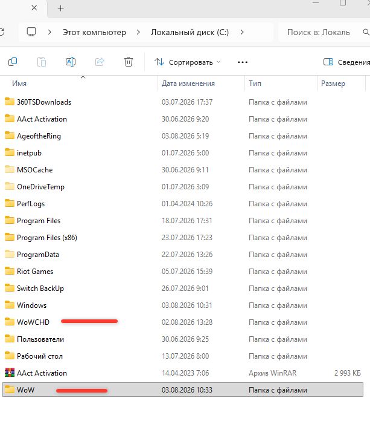The height and width of the screenshot is (447, 370).
Task: Click folder icon of AgeoftheRing
Action: pos(10,135)
